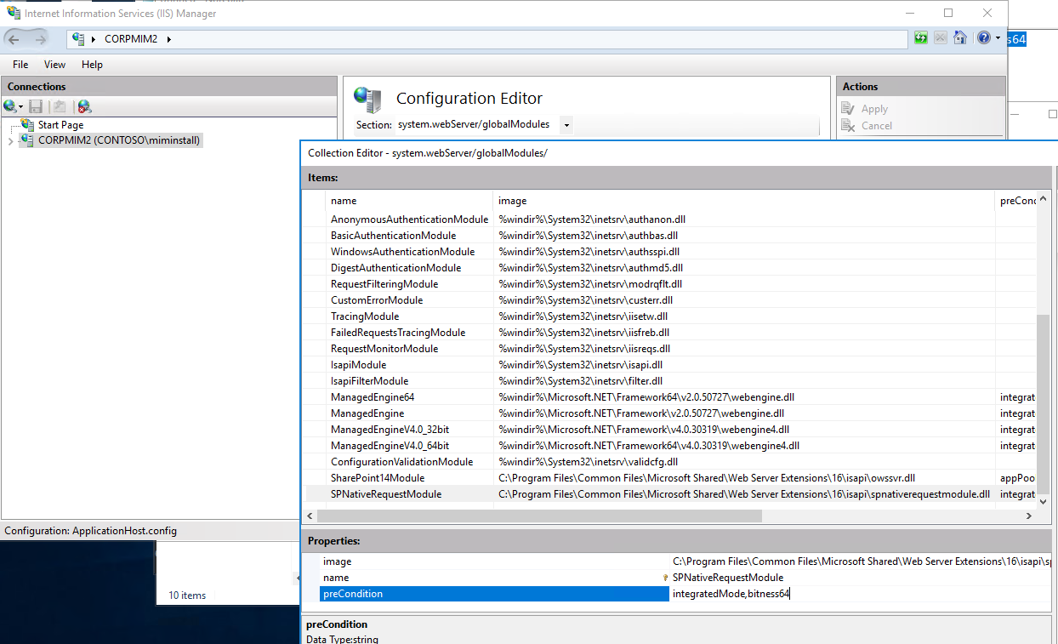Open the Section dropdown for system.webServer/globalModules
Viewport: 1058px width, 644px height.
tap(566, 125)
